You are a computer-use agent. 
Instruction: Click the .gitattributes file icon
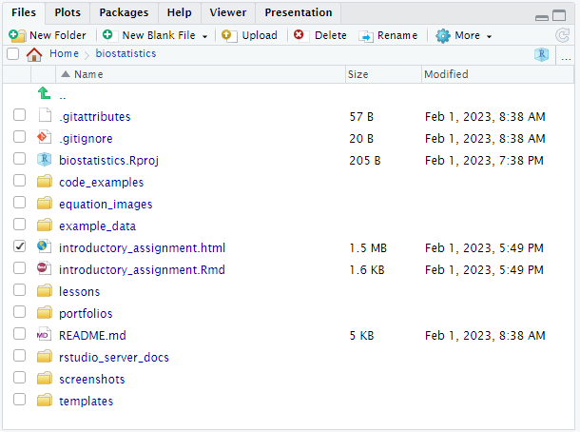pos(45,115)
